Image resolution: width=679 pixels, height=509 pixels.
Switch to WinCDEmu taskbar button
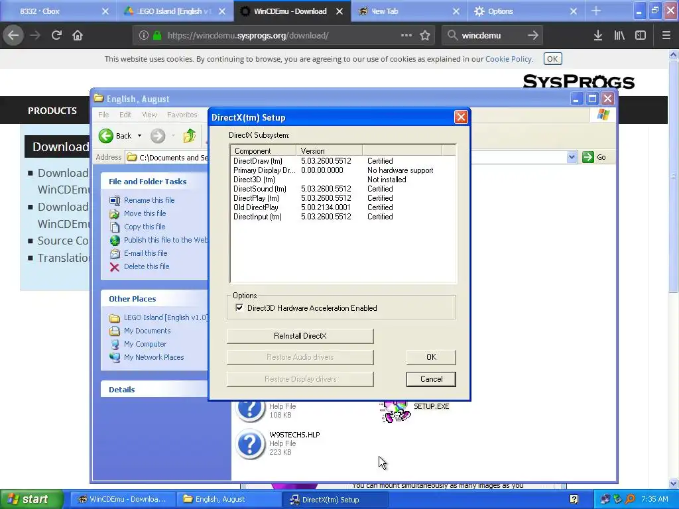[122, 500]
